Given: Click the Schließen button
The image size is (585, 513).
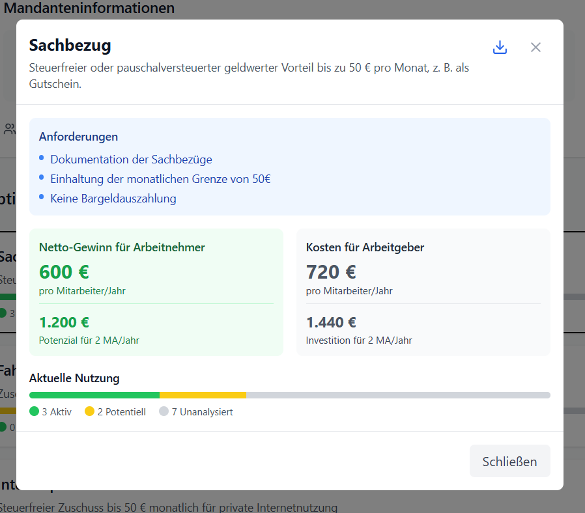Looking at the screenshot, I should 509,461.
